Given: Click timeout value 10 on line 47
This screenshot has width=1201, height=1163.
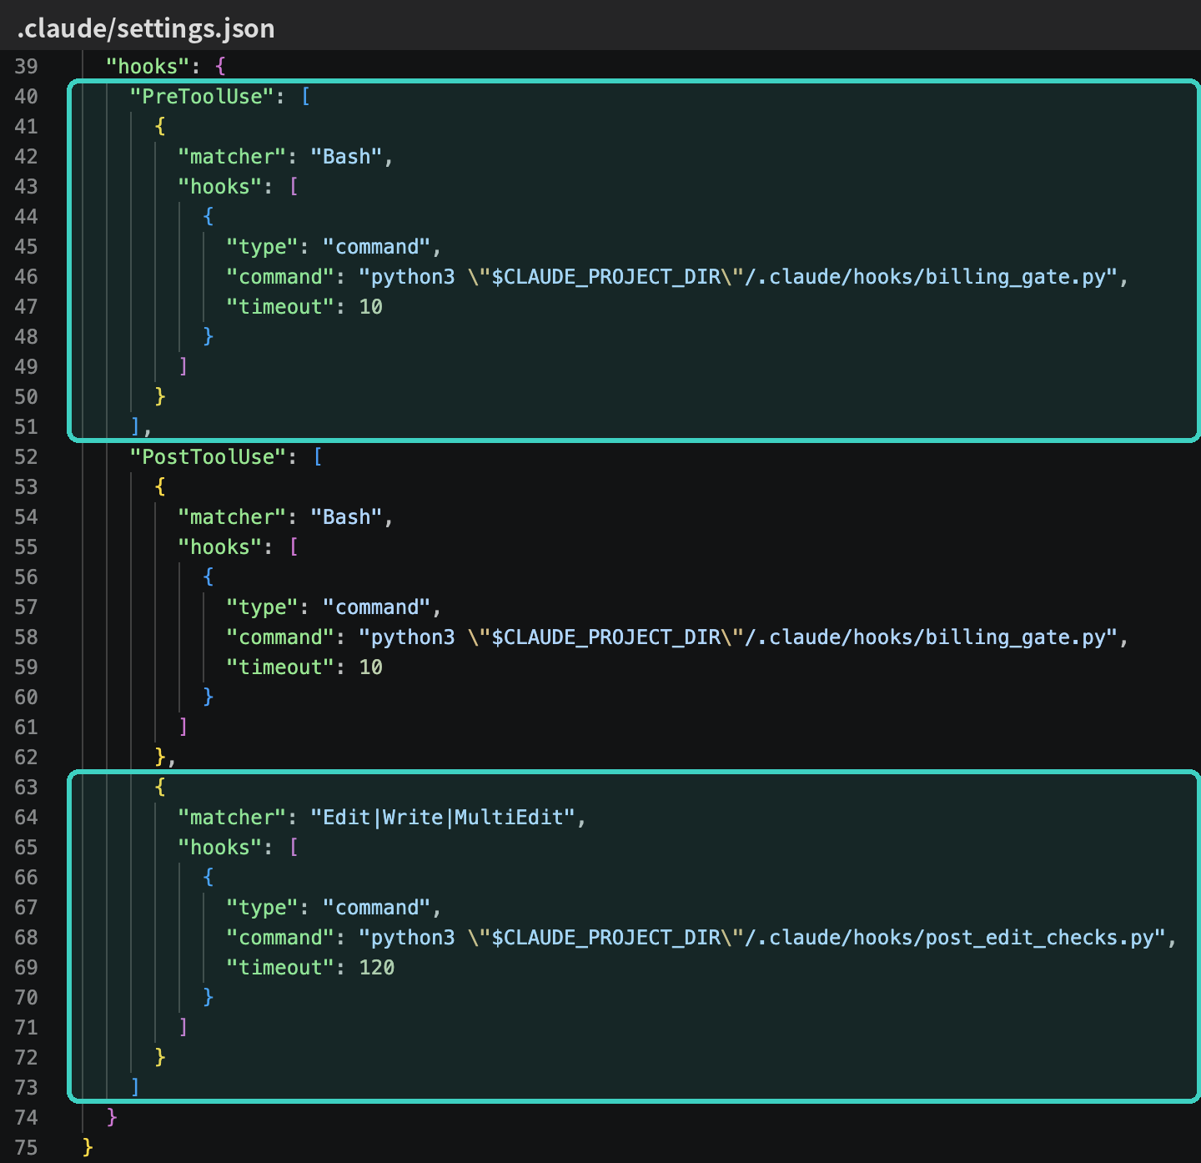Looking at the screenshot, I should 370,307.
